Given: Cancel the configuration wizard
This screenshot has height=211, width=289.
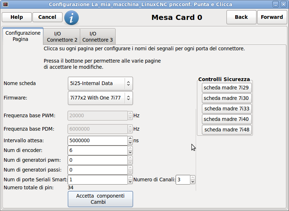Looking at the screenshot, I should pyautogui.click(x=47, y=17).
